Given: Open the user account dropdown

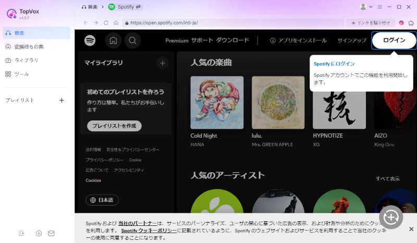Looking at the screenshot, I should coord(366,7).
